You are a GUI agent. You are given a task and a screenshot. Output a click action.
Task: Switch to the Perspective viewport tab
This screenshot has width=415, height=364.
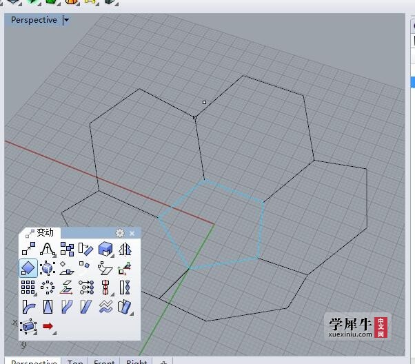[x=34, y=361]
